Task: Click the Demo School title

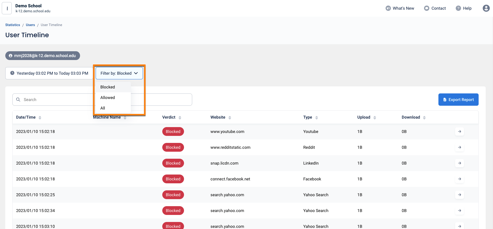Action: tap(28, 6)
